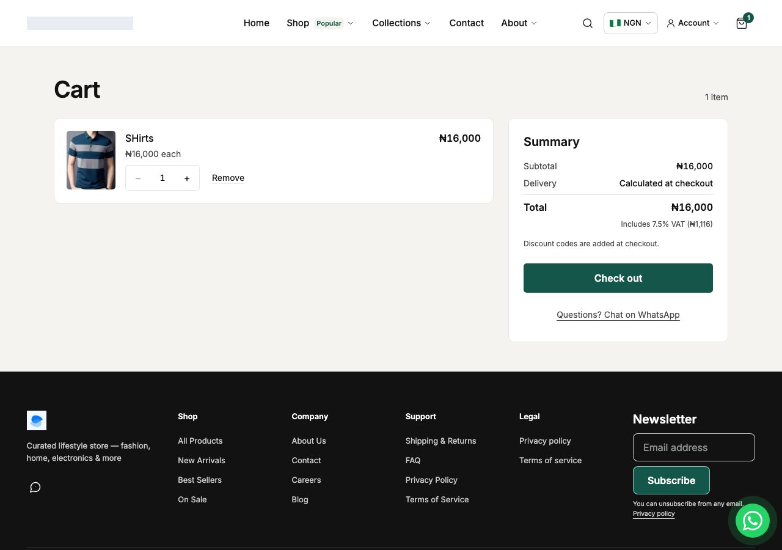This screenshot has height=550, width=782.
Task: Click the header store logo placeholder
Action: coord(80,23)
